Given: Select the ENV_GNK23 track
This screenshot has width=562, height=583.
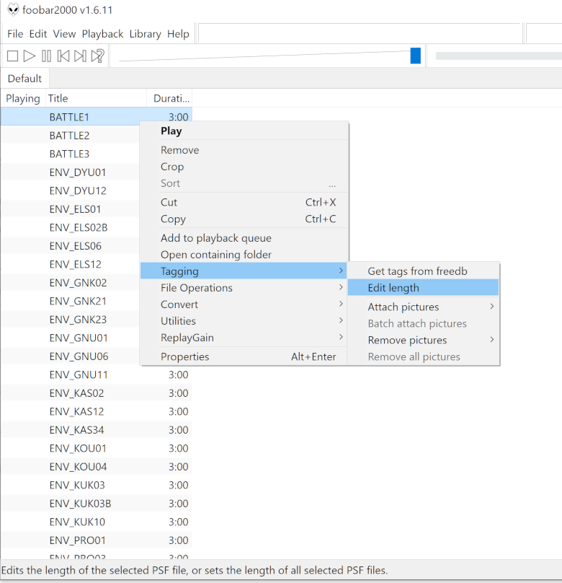Looking at the screenshot, I should click(x=71, y=320).
